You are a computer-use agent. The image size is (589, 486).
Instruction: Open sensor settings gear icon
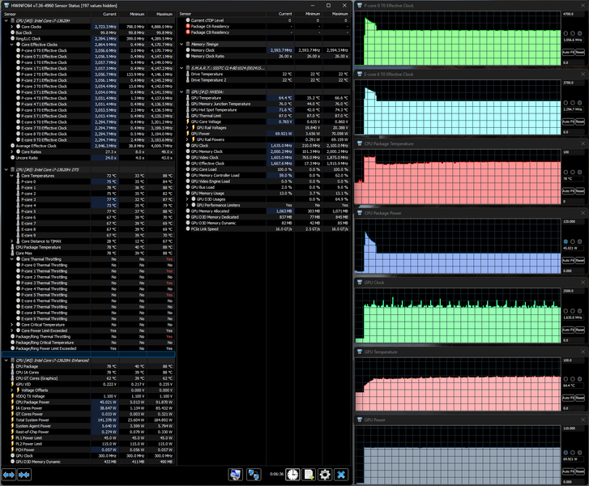pyautogui.click(x=325, y=475)
